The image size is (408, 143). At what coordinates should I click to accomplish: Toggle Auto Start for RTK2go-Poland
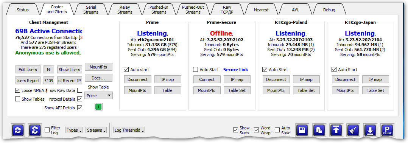tap(265, 70)
